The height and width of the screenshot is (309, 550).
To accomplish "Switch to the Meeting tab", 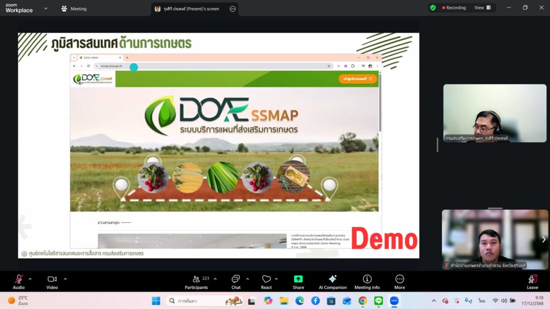I will tap(74, 9).
